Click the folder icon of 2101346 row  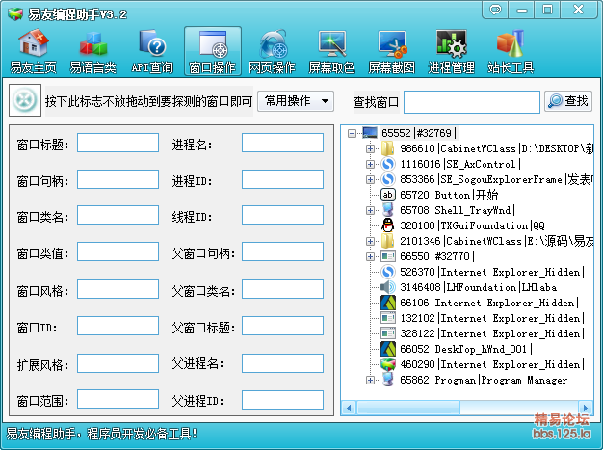coord(388,241)
